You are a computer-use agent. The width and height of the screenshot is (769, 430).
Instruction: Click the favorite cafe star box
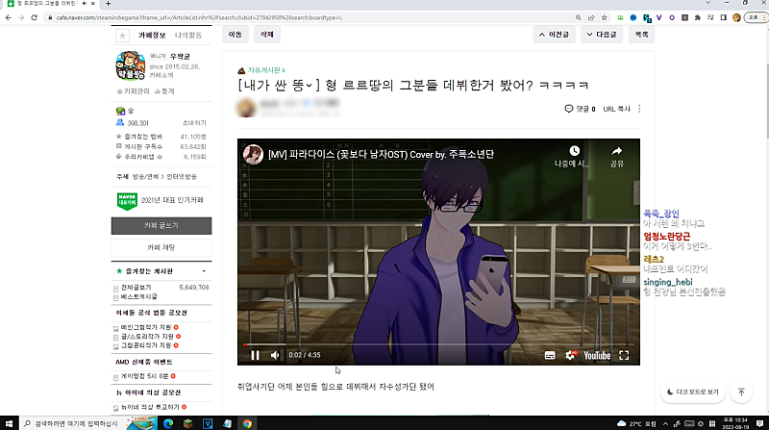122,36
